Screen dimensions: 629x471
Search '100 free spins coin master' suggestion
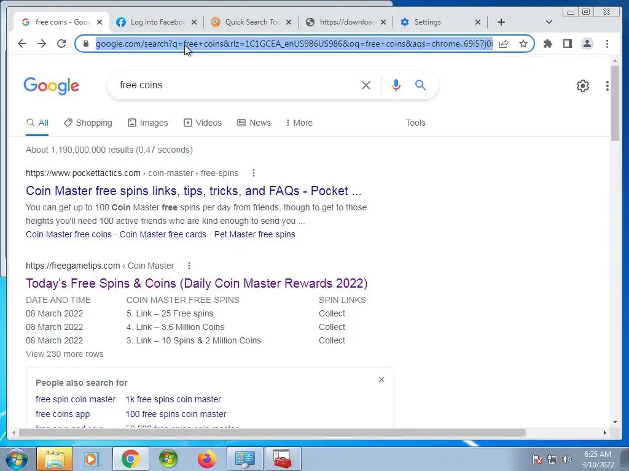176,414
